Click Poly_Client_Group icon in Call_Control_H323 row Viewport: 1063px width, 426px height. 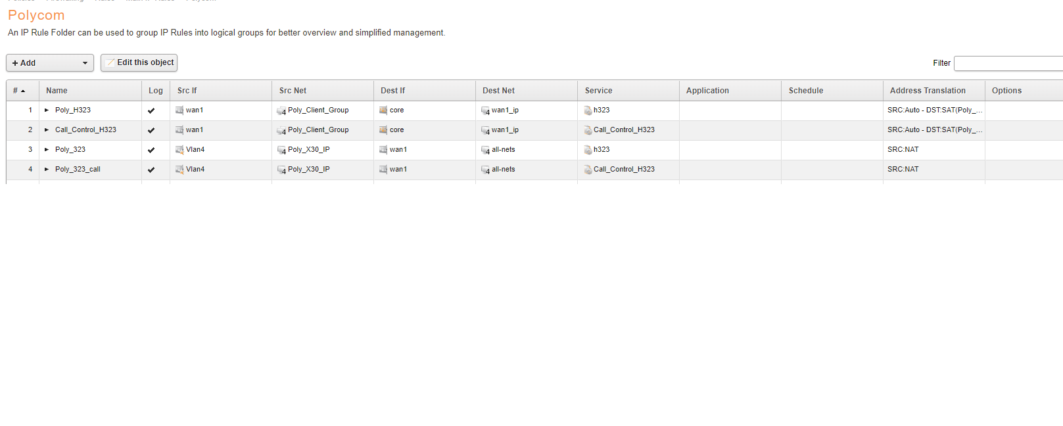point(281,131)
